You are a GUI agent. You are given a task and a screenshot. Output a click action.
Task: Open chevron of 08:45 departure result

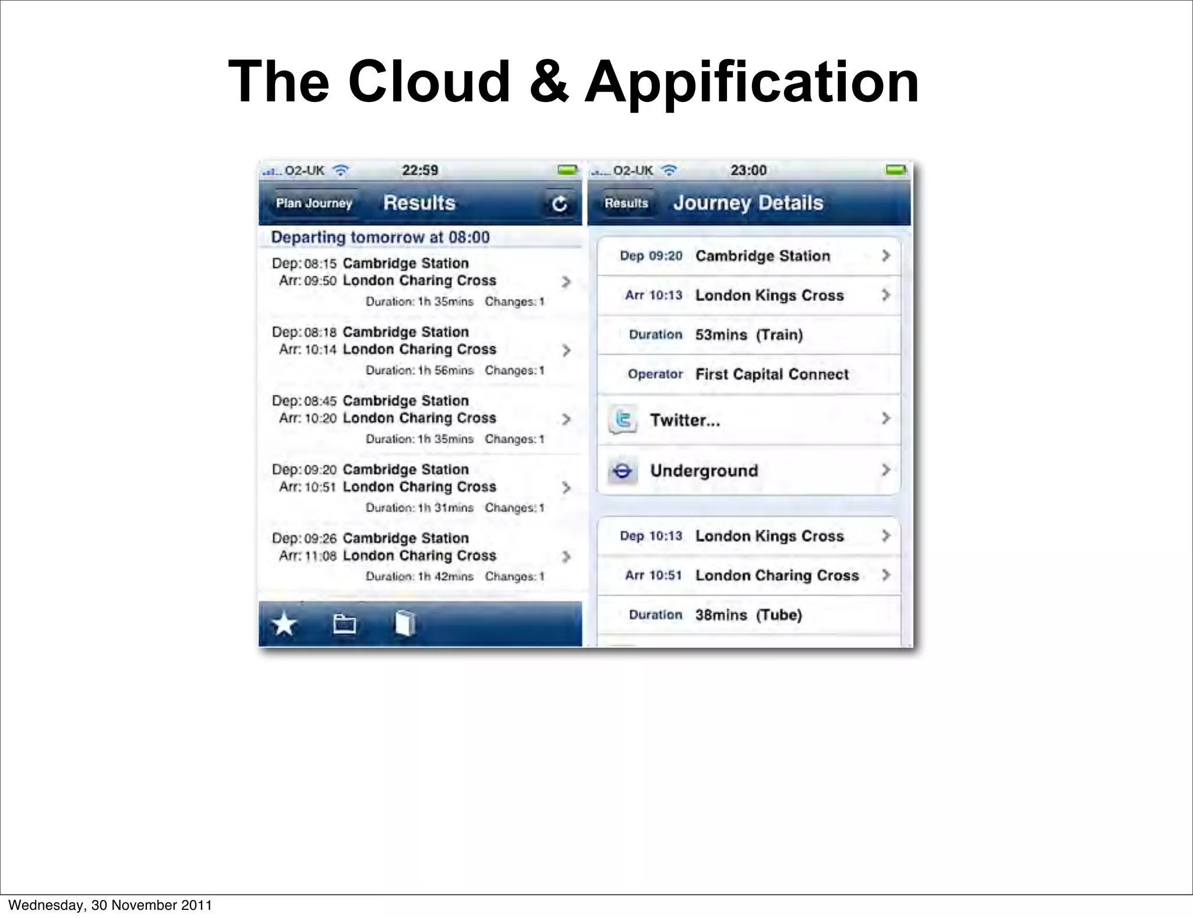pyautogui.click(x=566, y=419)
